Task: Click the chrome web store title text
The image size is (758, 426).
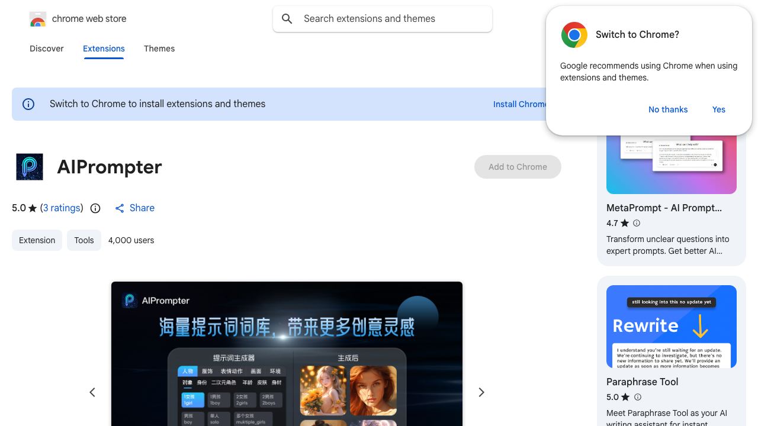Action: [89, 19]
